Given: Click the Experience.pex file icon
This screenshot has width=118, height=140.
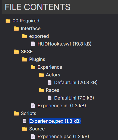Looking at the screenshot, I should coord(25,121).
